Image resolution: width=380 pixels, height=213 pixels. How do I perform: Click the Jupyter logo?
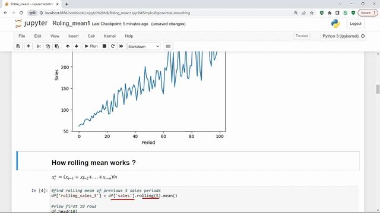[31, 24]
